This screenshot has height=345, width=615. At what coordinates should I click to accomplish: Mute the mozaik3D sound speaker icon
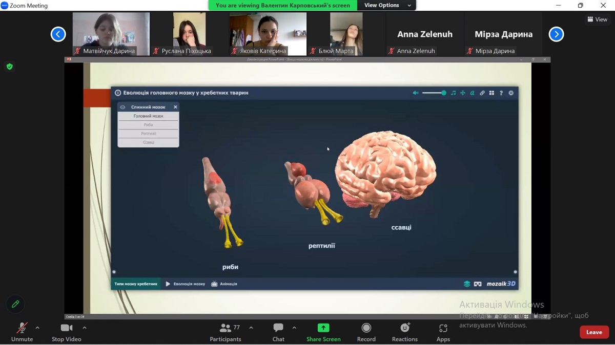(416, 93)
